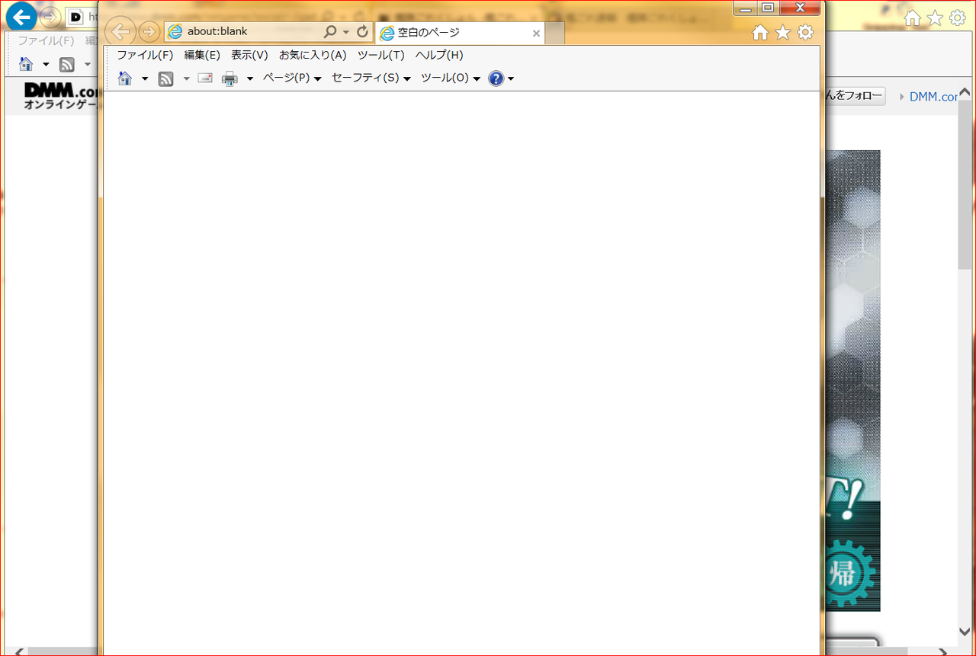Image resolution: width=976 pixels, height=656 pixels.
Task: Open the address bar autocomplete dropdown arrow
Action: click(x=345, y=32)
